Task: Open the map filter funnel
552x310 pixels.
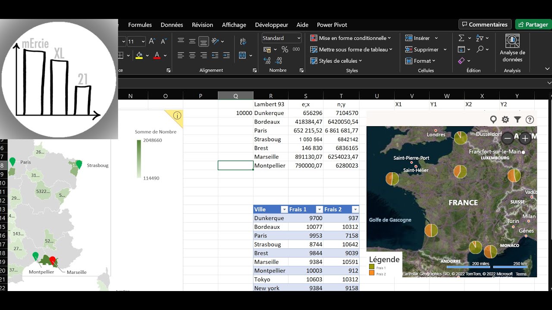Action: tap(517, 120)
